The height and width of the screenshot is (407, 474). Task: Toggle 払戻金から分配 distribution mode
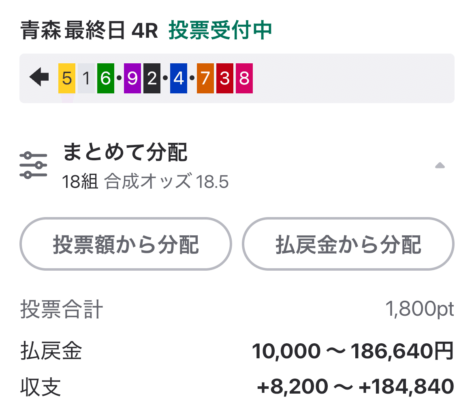point(348,244)
